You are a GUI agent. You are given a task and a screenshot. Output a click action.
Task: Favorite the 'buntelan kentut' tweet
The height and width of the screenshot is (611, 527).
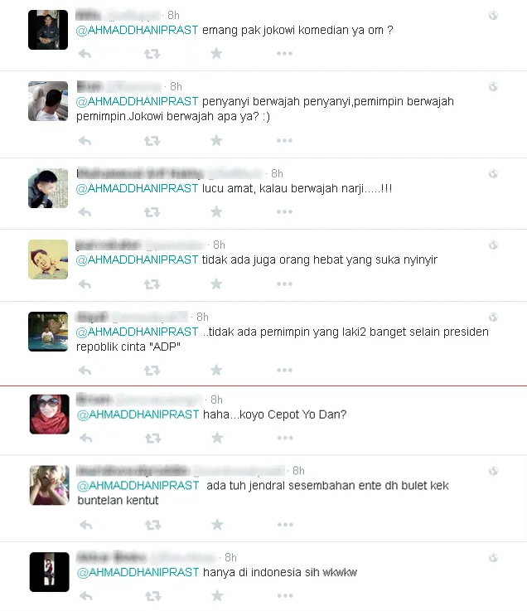[218, 525]
